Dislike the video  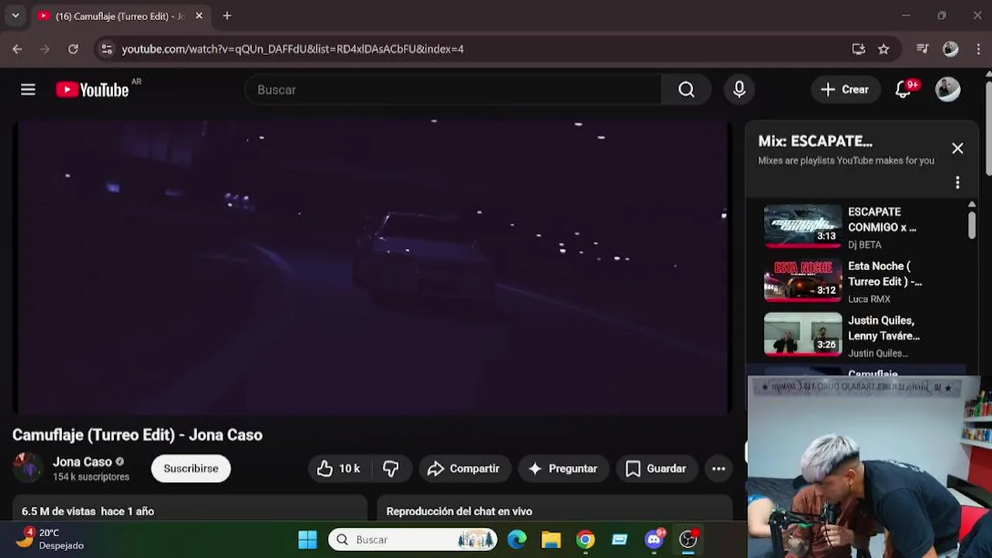391,468
